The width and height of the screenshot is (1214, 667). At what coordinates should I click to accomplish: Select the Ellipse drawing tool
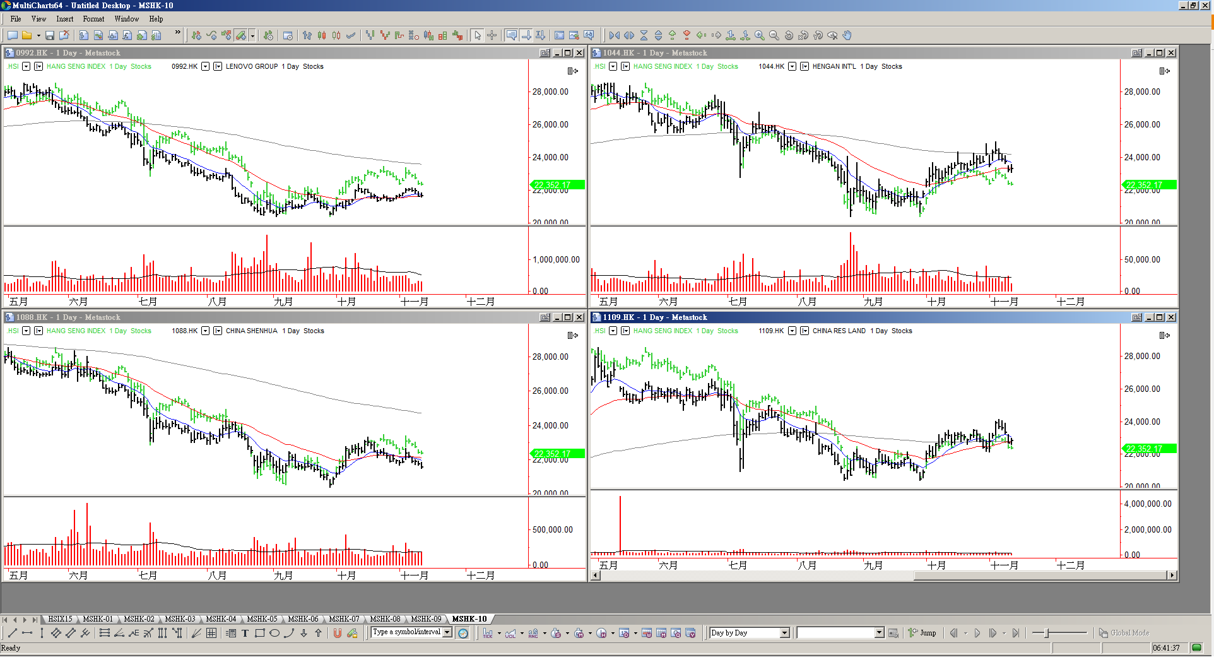[274, 633]
